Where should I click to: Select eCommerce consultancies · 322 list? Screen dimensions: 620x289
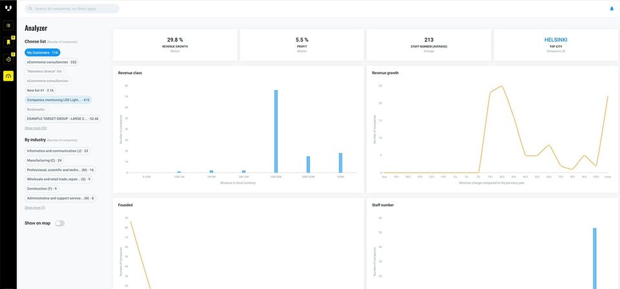click(x=52, y=62)
